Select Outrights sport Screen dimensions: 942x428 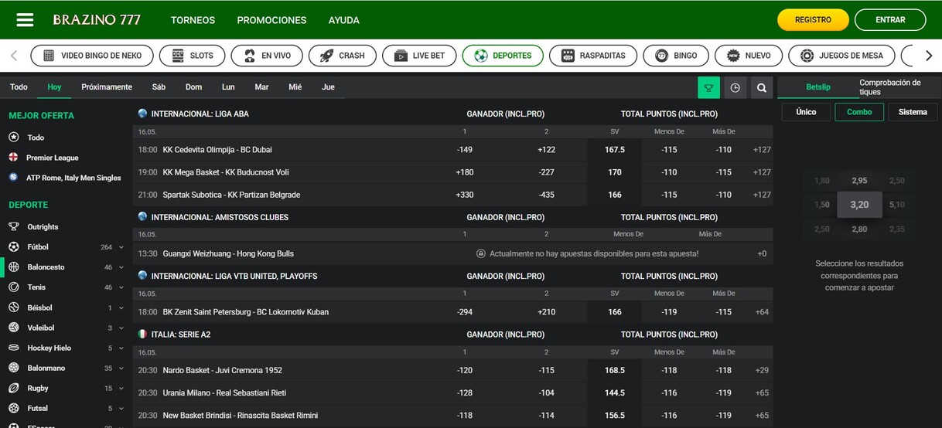pyautogui.click(x=43, y=227)
